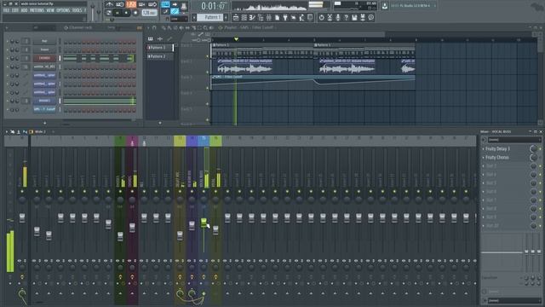
Task: Open the playlist options menu arrow
Action: [x=149, y=27]
